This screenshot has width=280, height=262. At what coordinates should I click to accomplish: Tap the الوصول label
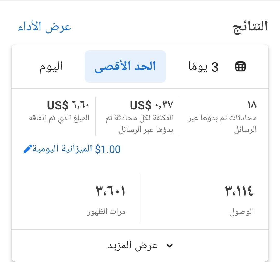(x=242, y=212)
